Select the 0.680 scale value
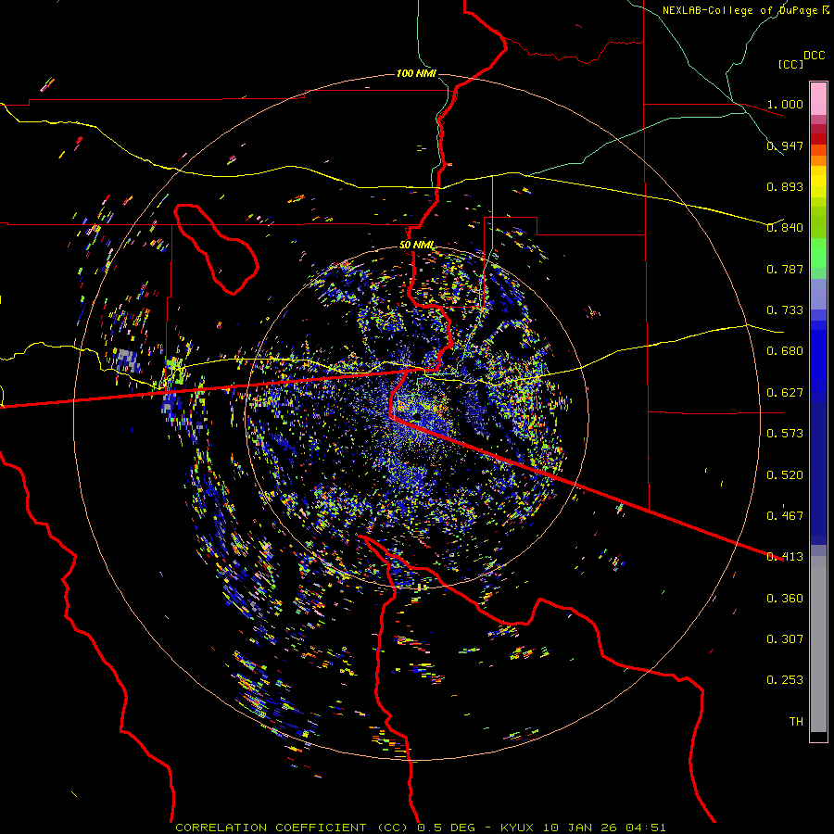The width and height of the screenshot is (834, 834). coord(785,351)
